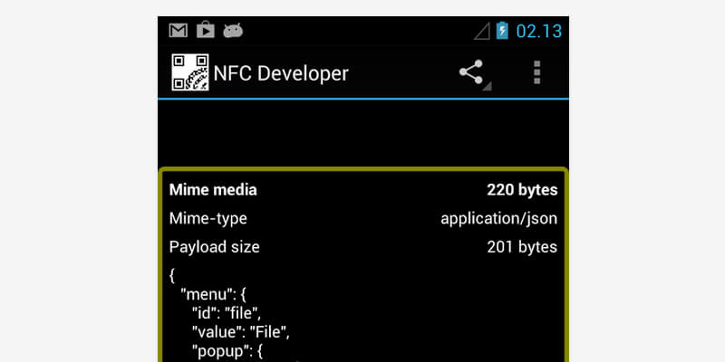
Task: Open the share action
Action: click(471, 73)
